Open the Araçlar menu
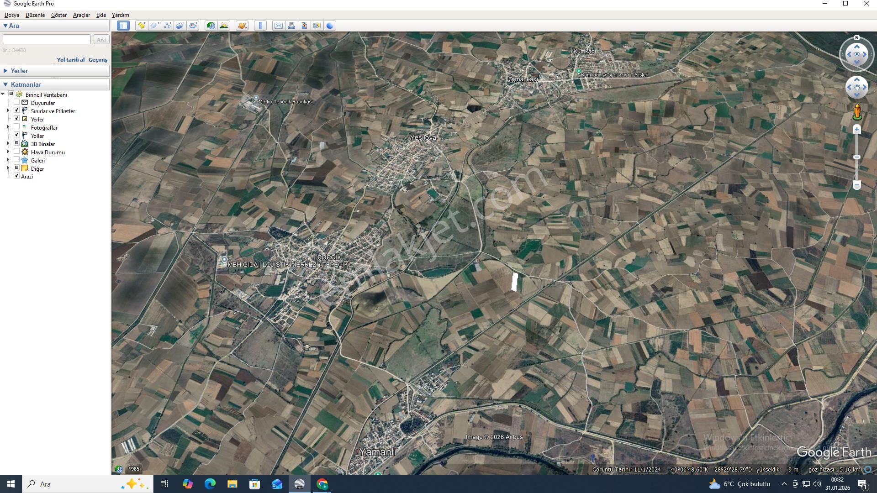877x493 pixels. click(81, 15)
